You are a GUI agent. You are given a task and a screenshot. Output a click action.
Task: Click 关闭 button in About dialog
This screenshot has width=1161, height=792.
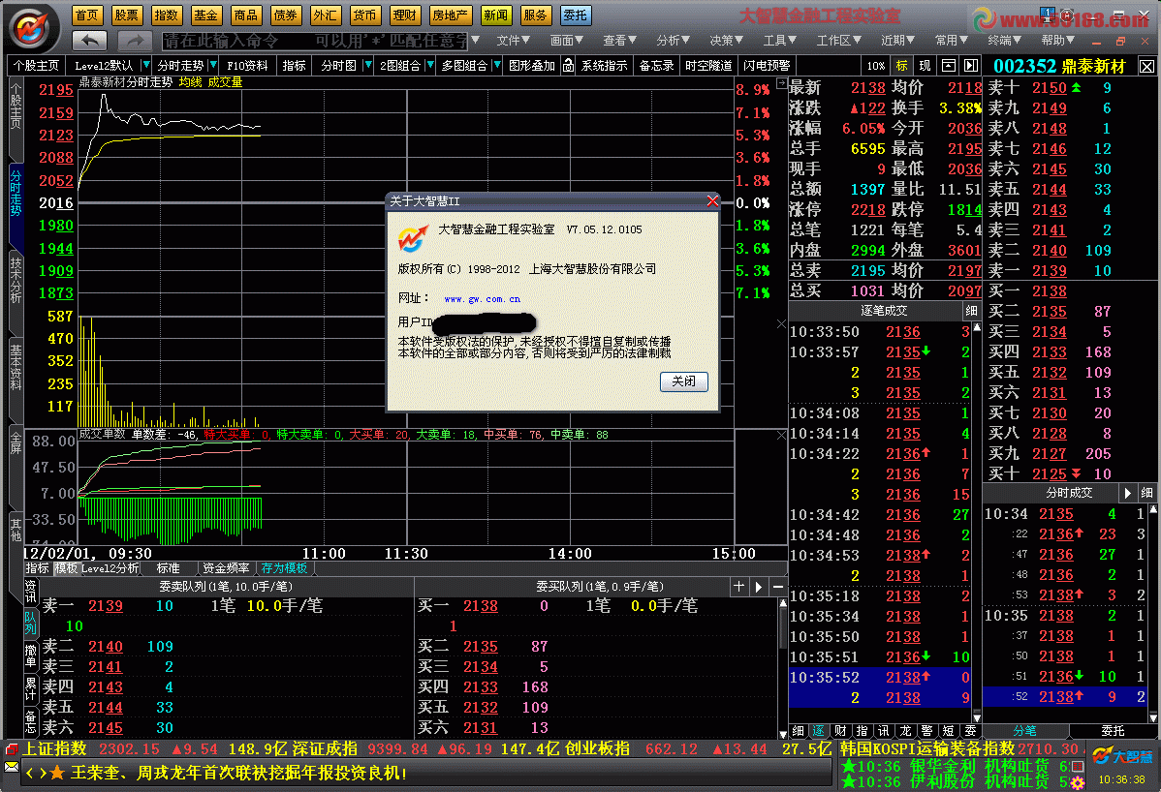pos(683,381)
